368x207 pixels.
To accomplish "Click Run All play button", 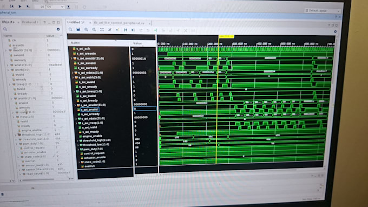I will [20, 7].
